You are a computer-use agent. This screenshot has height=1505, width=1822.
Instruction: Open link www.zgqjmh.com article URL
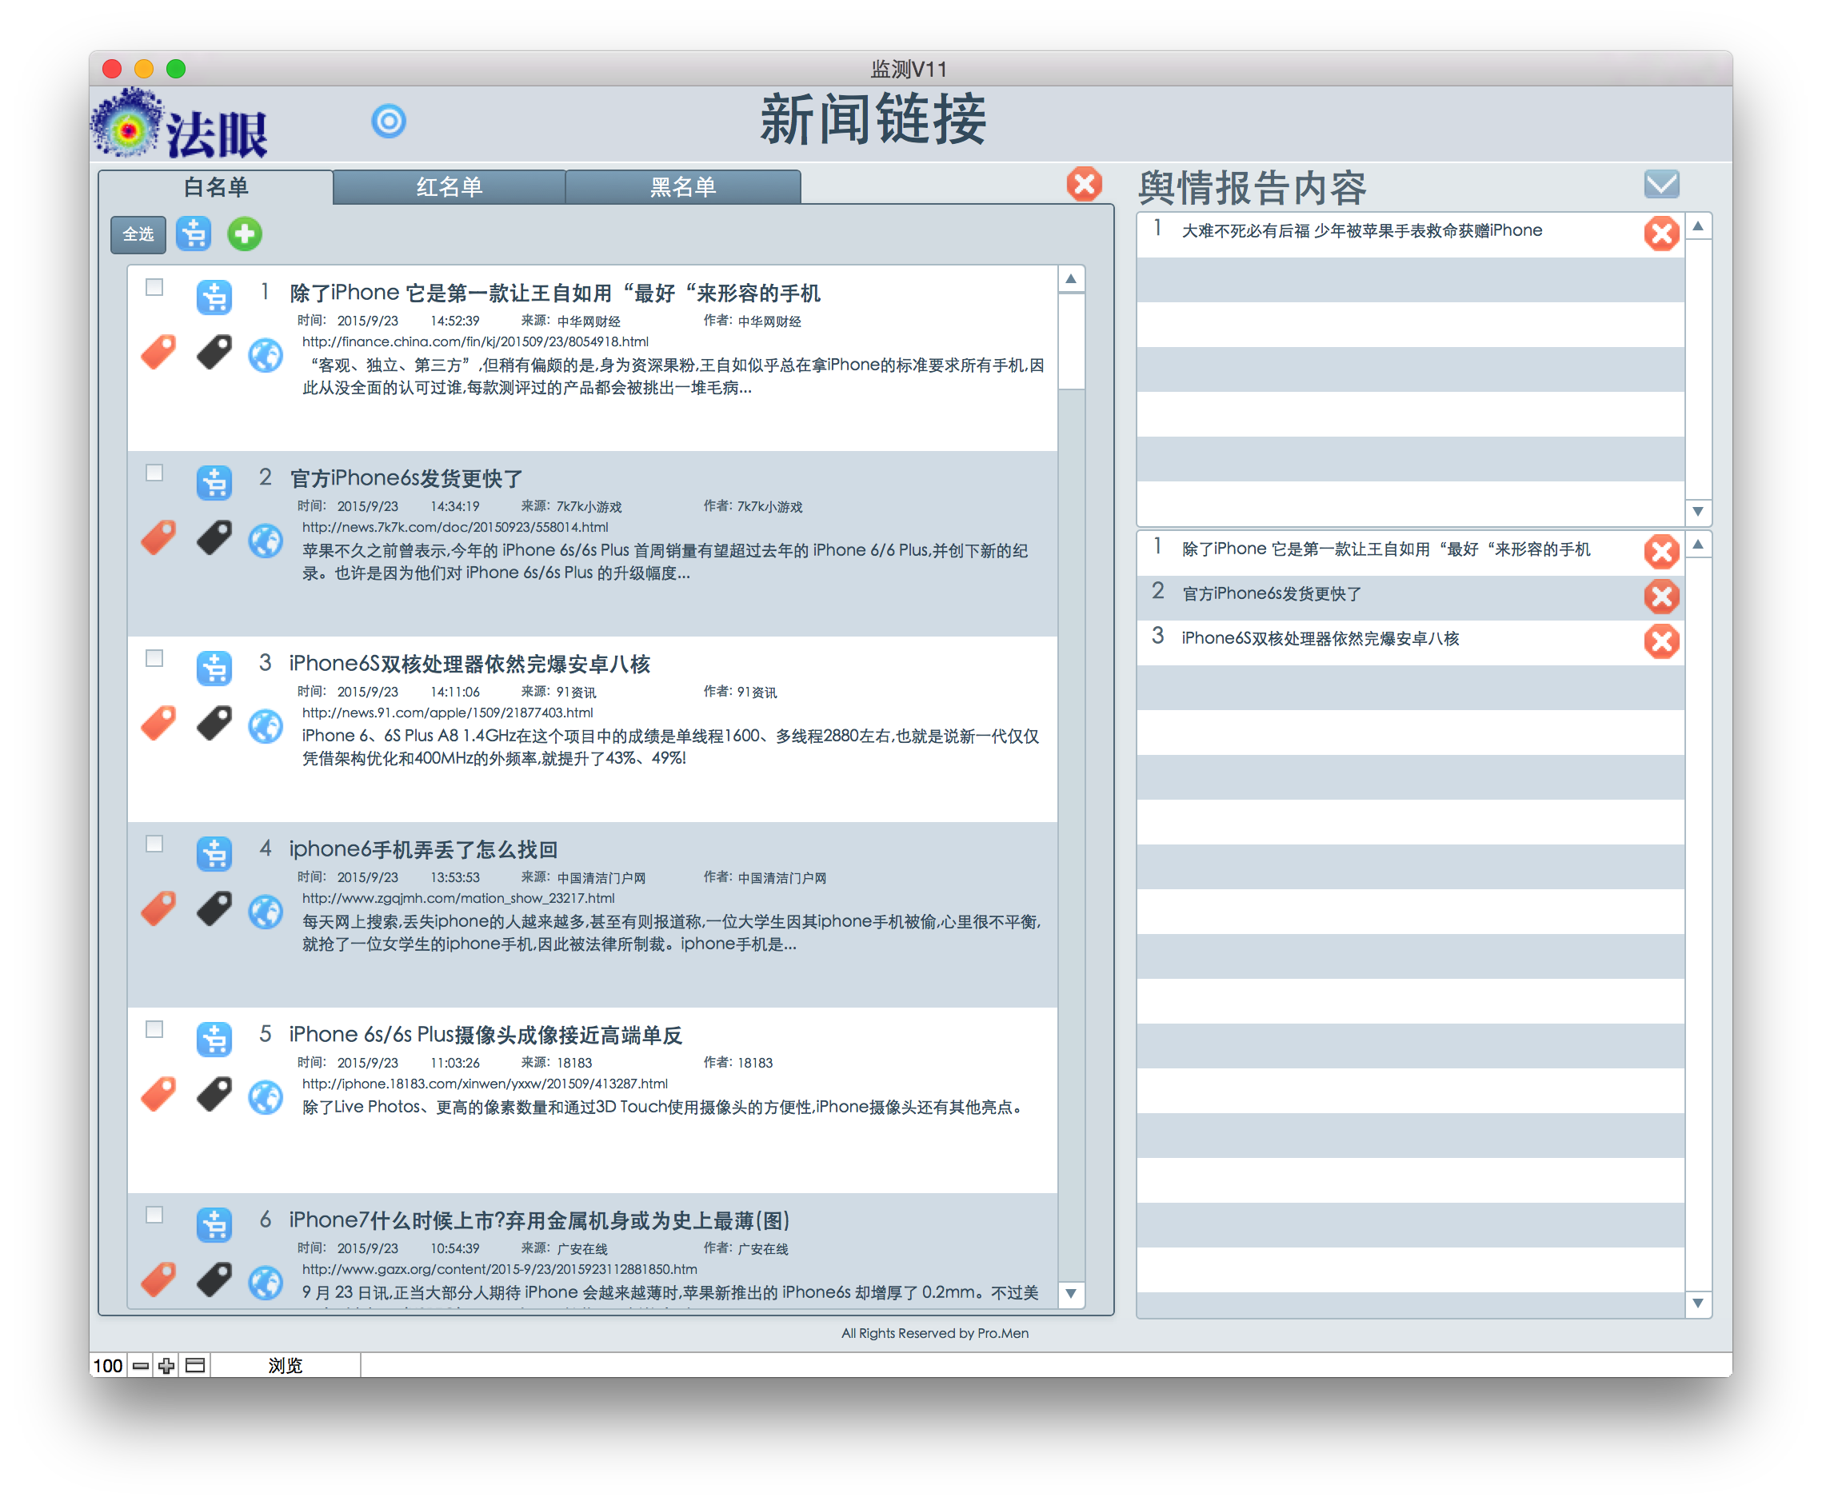(x=459, y=898)
